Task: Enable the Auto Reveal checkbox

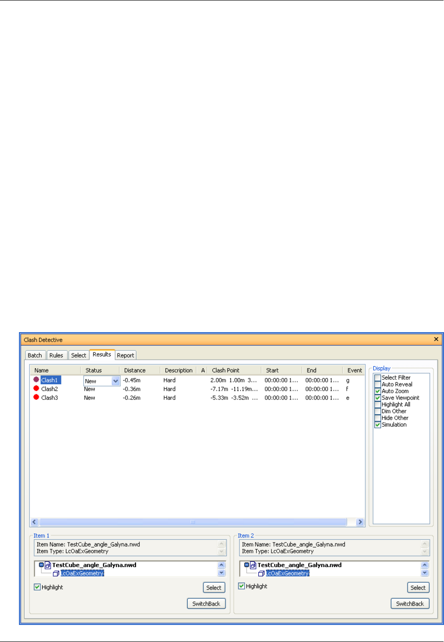Action: click(378, 384)
